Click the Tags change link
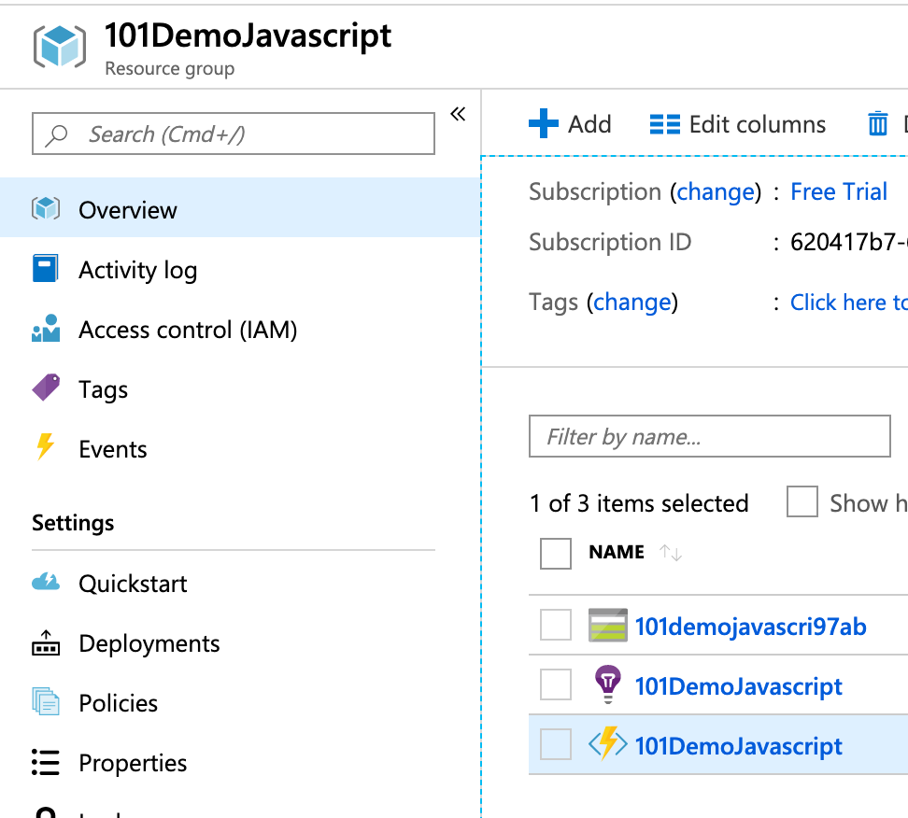Viewport: 908px width, 818px height. click(x=631, y=303)
